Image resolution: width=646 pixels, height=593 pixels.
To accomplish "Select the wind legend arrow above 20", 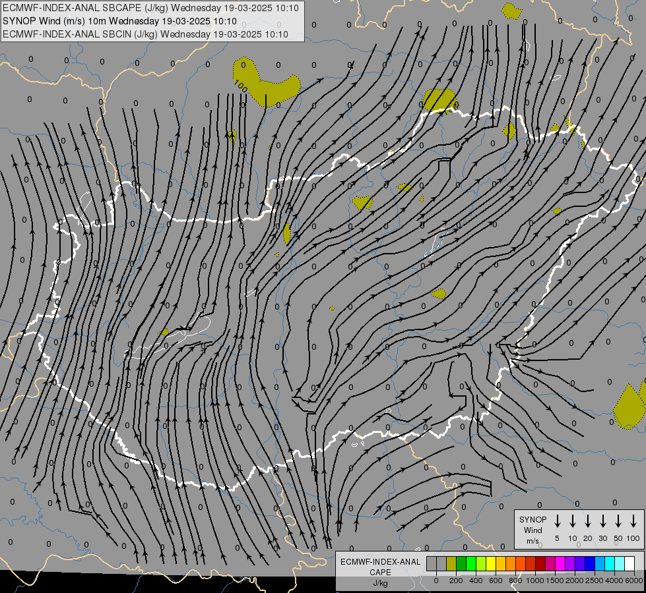I will coord(587,521).
